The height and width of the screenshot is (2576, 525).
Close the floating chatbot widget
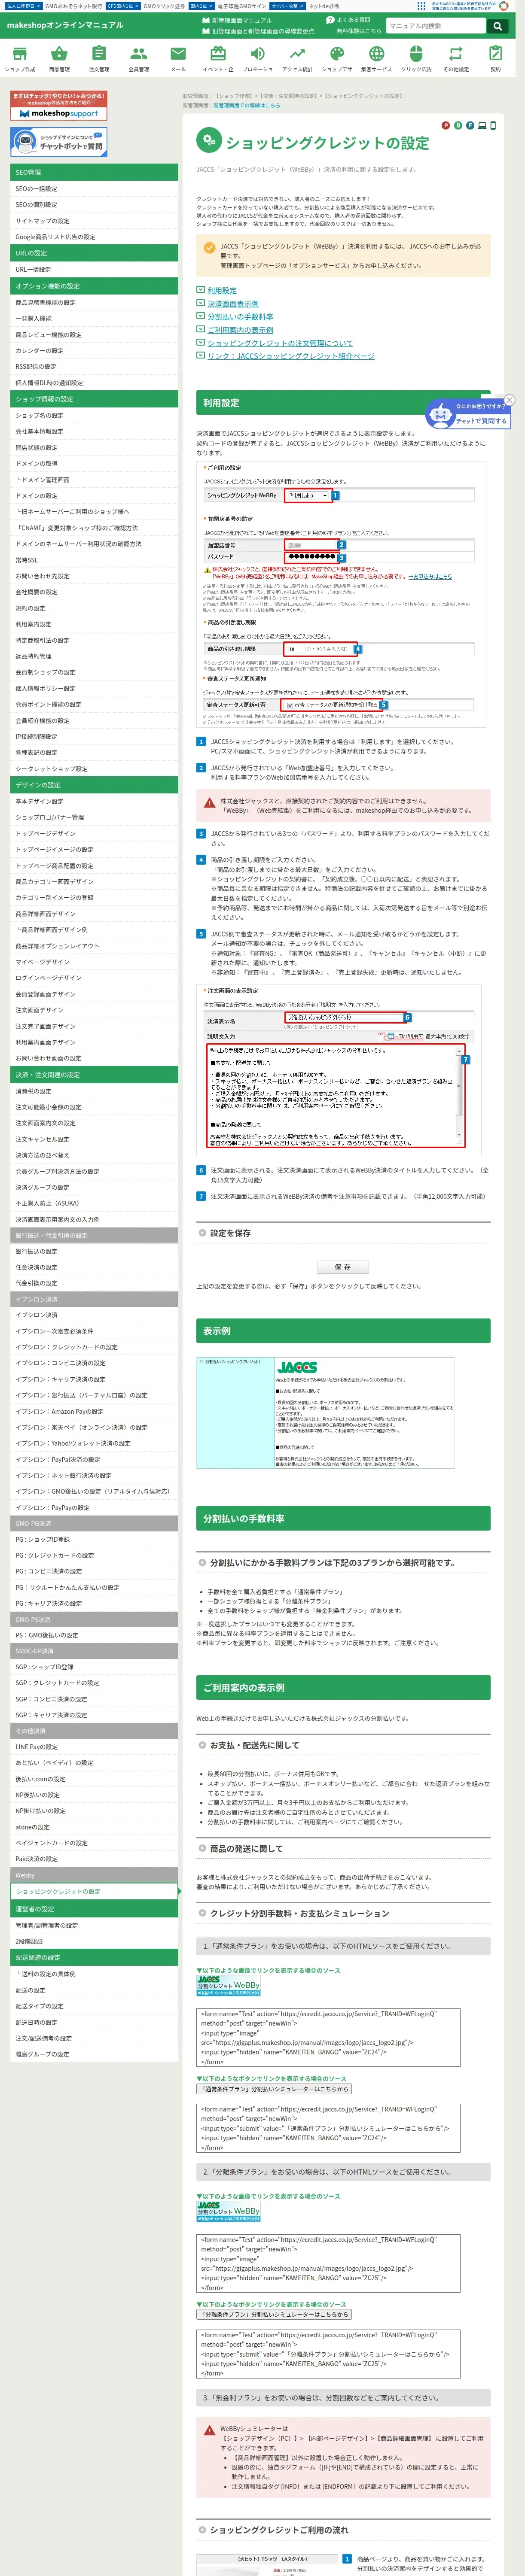coord(509,400)
